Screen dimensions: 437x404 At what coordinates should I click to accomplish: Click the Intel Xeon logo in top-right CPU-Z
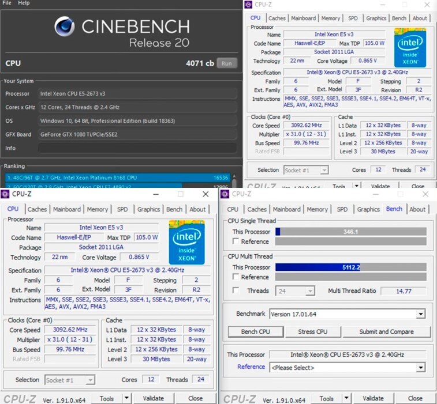410,48
